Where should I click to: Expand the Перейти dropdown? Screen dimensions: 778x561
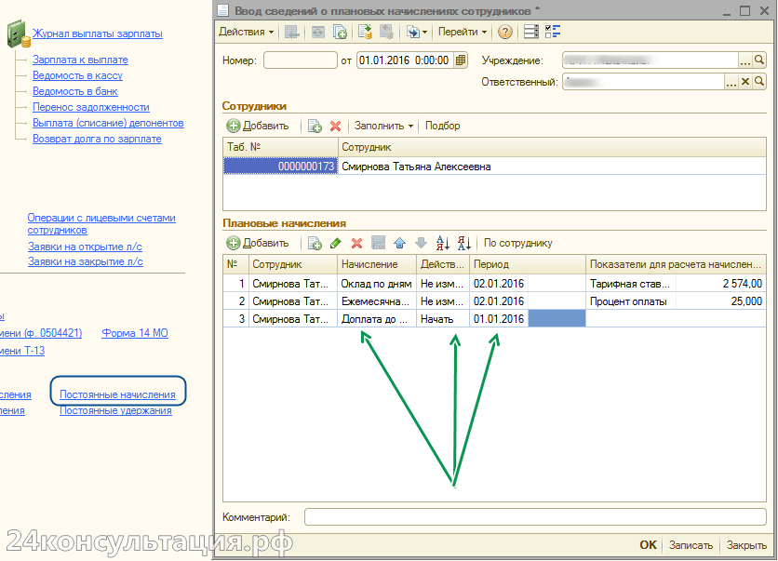point(463,32)
